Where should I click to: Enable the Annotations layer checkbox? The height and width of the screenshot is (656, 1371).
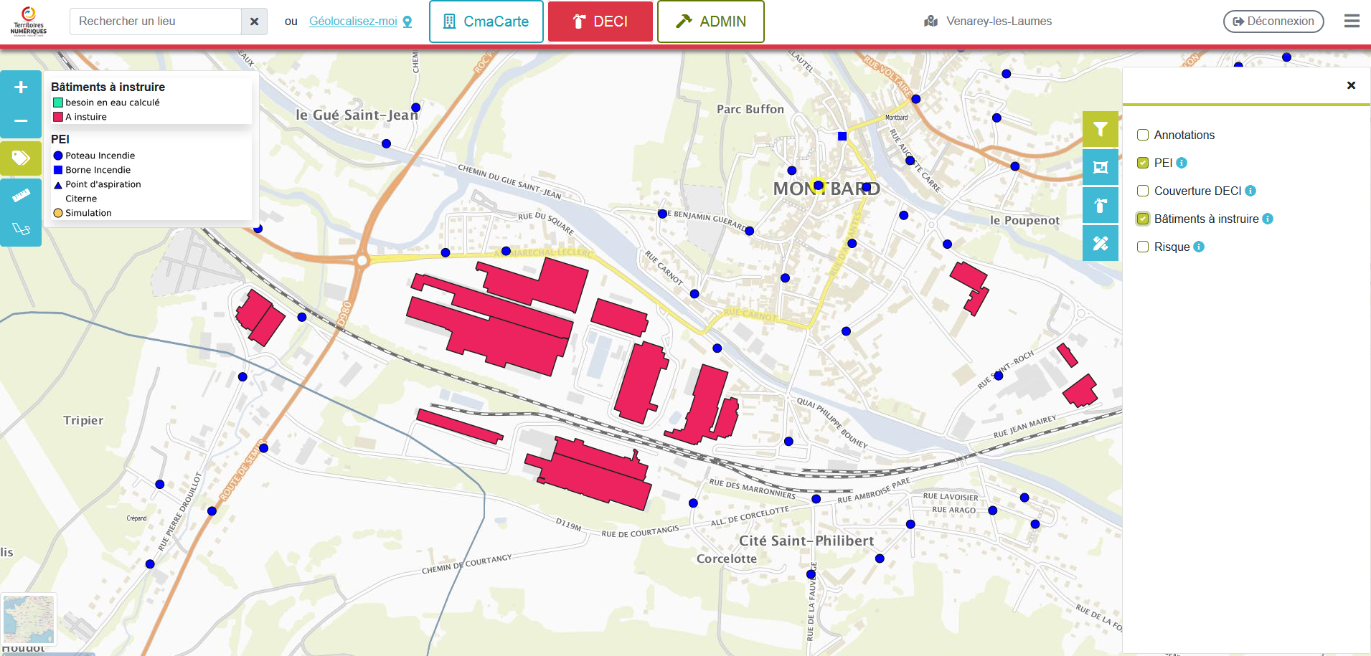pyautogui.click(x=1143, y=135)
